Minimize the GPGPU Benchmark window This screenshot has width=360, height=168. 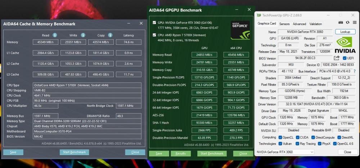(237, 10)
